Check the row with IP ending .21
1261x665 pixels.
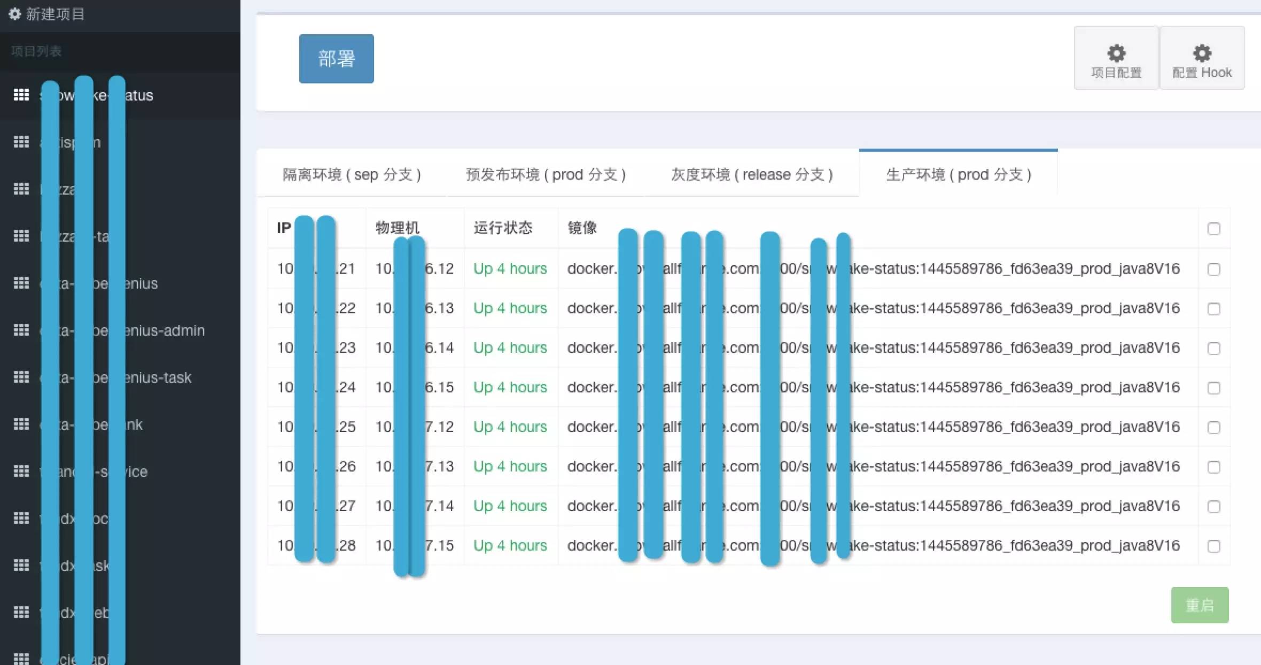(x=1214, y=269)
